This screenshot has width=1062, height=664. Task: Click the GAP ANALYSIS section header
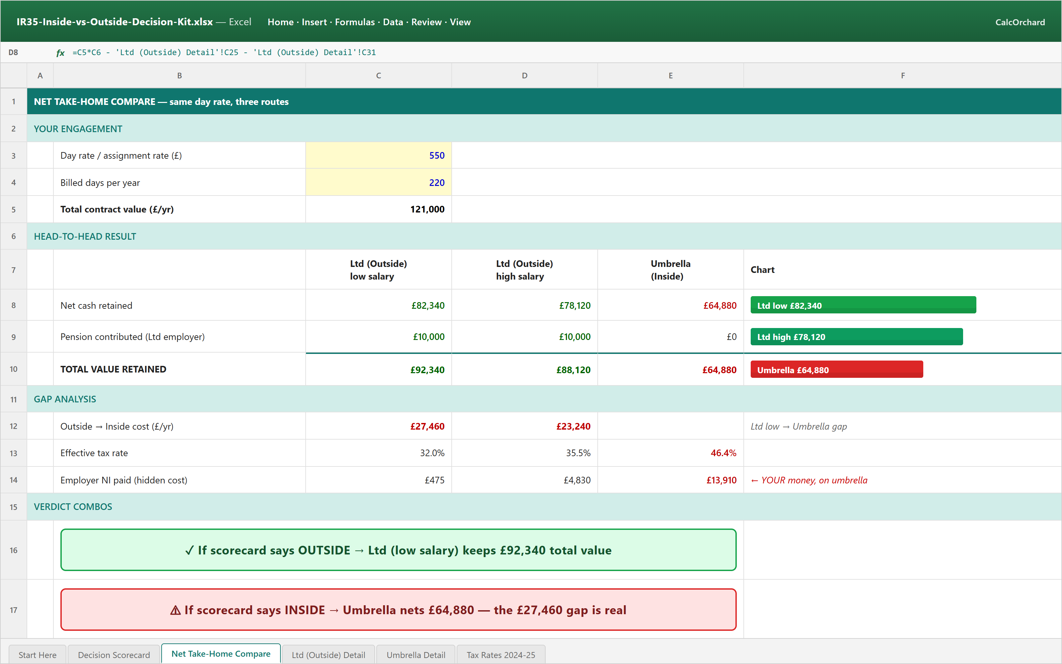pos(544,399)
